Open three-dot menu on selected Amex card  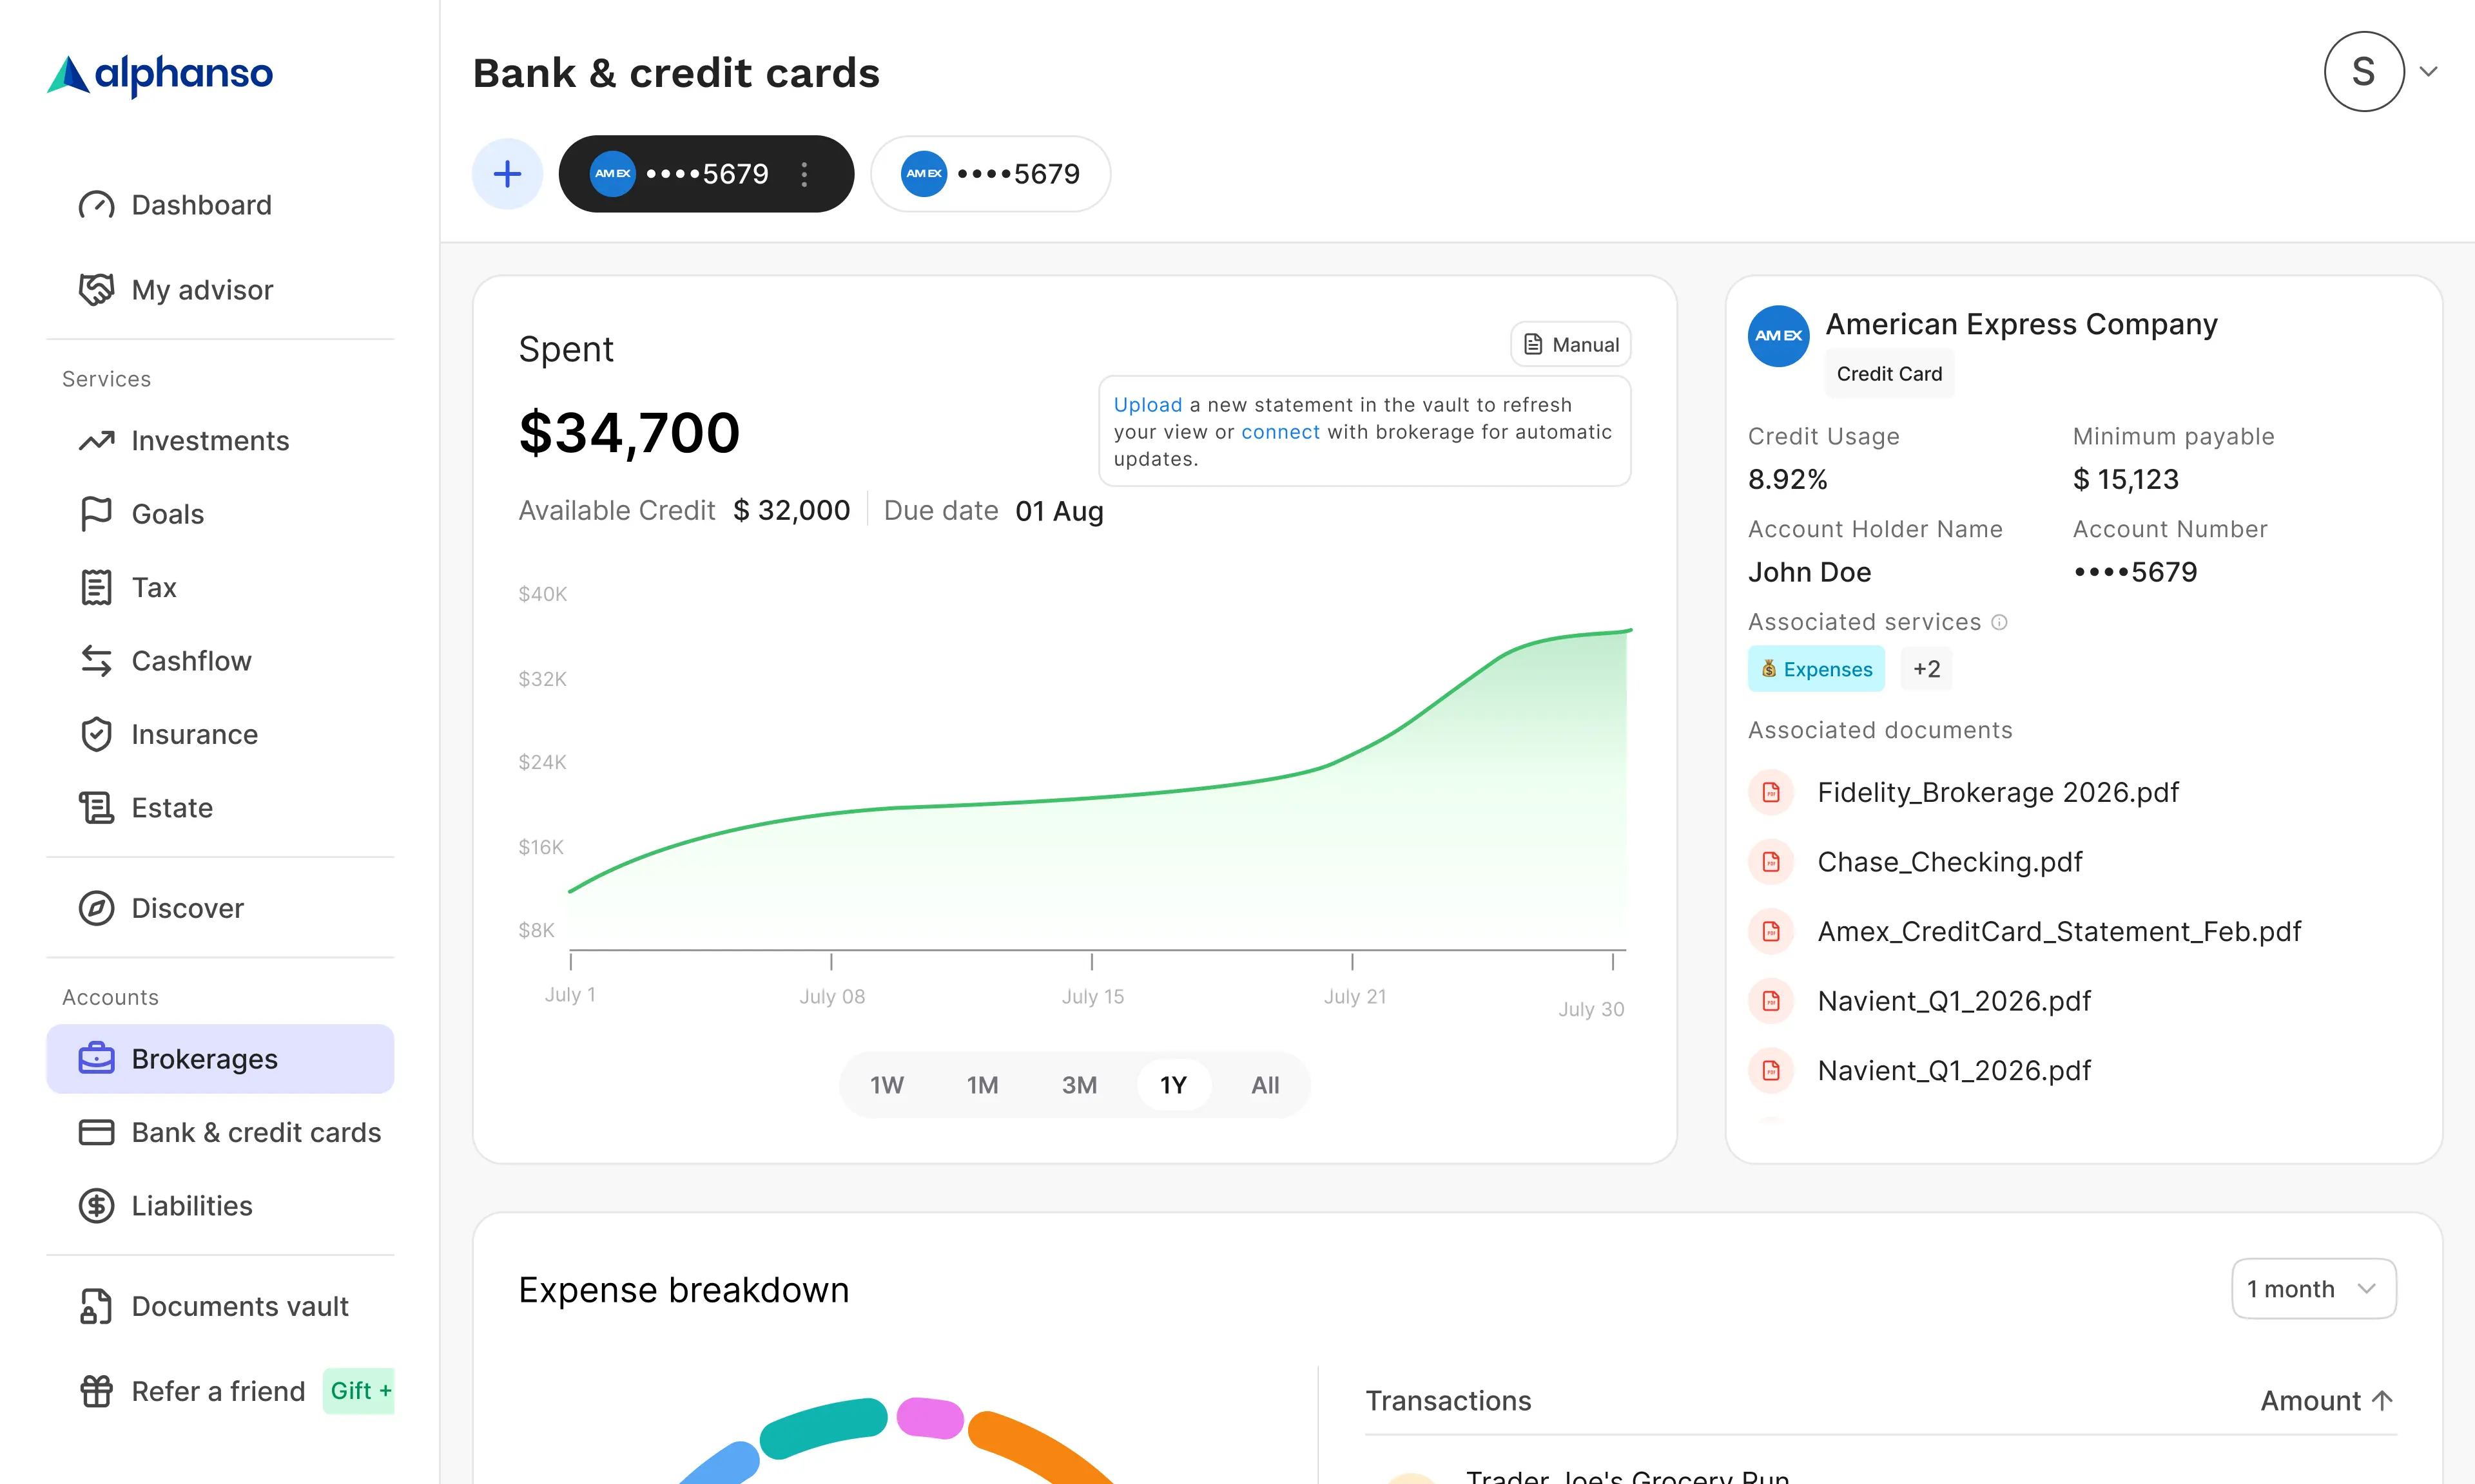pyautogui.click(x=804, y=174)
